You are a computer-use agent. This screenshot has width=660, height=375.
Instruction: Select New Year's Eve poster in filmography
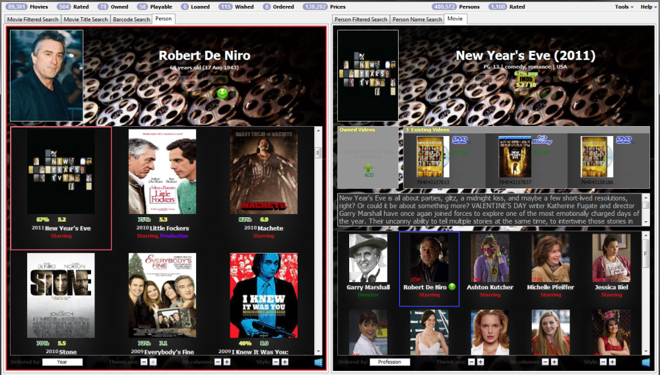61,172
